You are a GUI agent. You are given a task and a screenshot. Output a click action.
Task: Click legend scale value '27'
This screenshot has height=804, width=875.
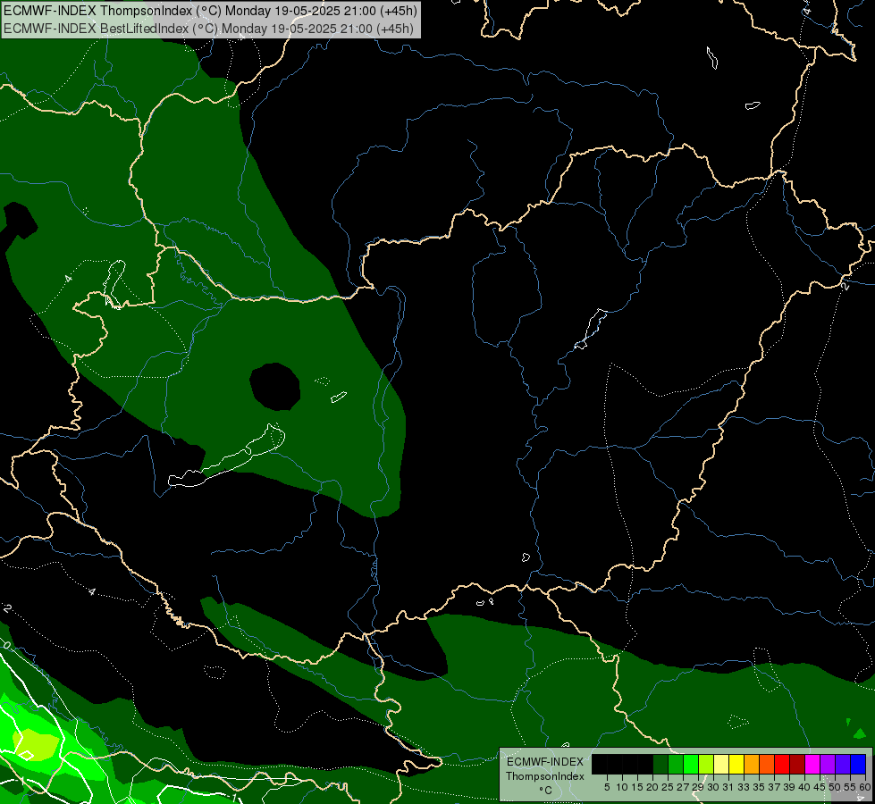(x=683, y=787)
